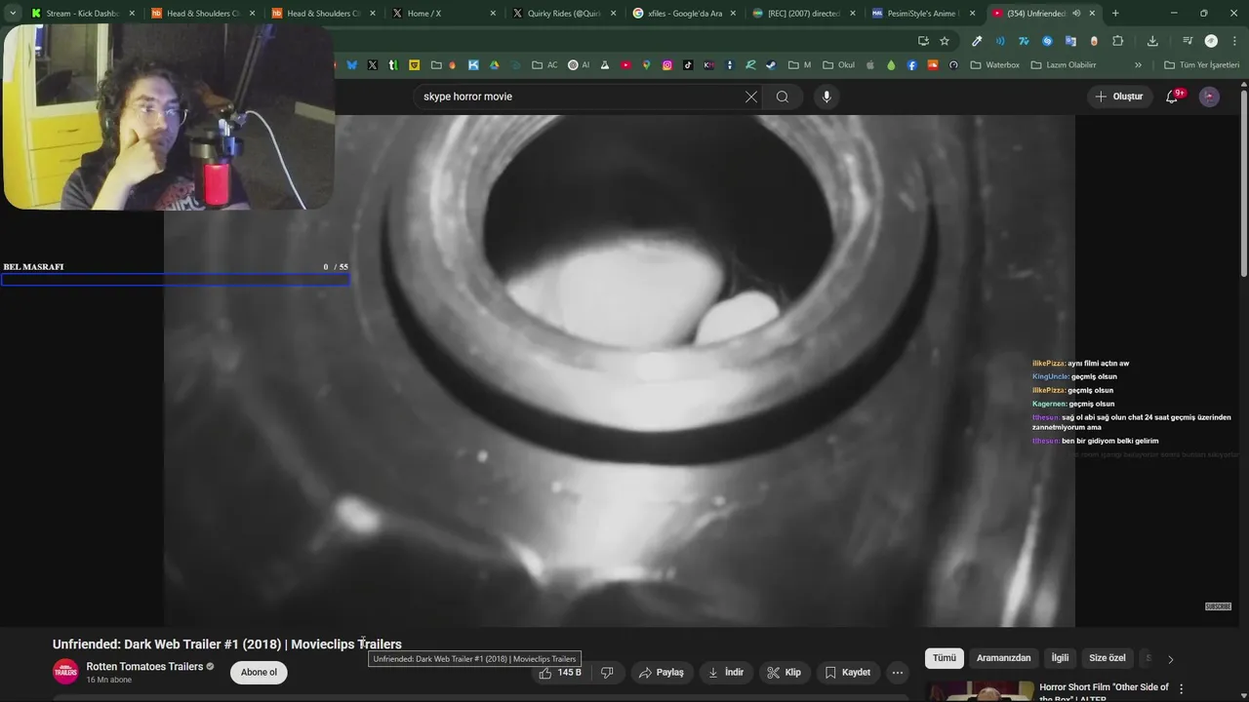The width and height of the screenshot is (1249, 702).
Task: Open the AI bookmark
Action: [x=579, y=65]
